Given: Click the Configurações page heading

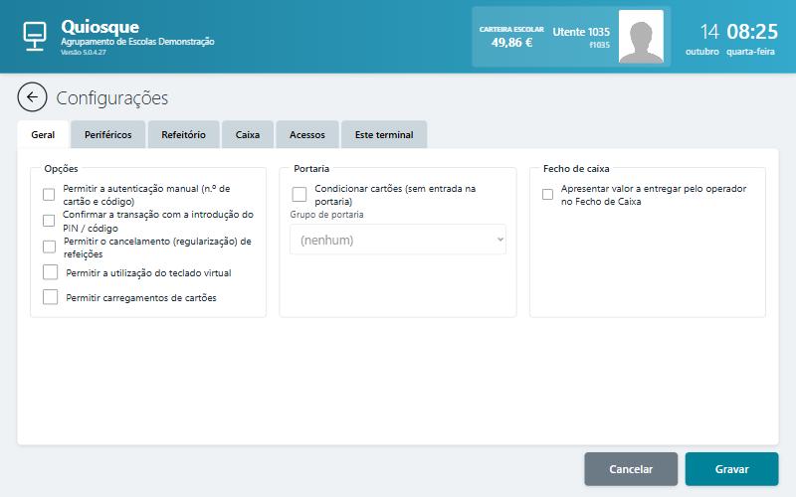Looking at the screenshot, I should pyautogui.click(x=112, y=97).
